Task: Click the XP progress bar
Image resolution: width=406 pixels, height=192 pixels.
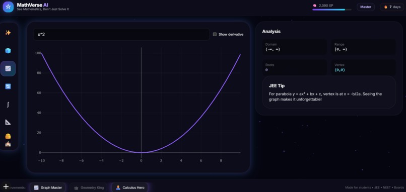Action: 332,10
